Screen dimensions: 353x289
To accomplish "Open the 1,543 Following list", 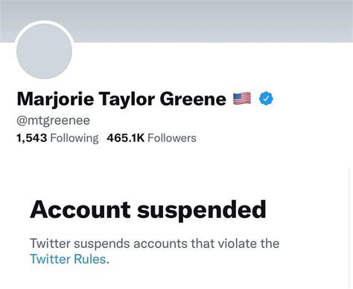I will pyautogui.click(x=57, y=138).
